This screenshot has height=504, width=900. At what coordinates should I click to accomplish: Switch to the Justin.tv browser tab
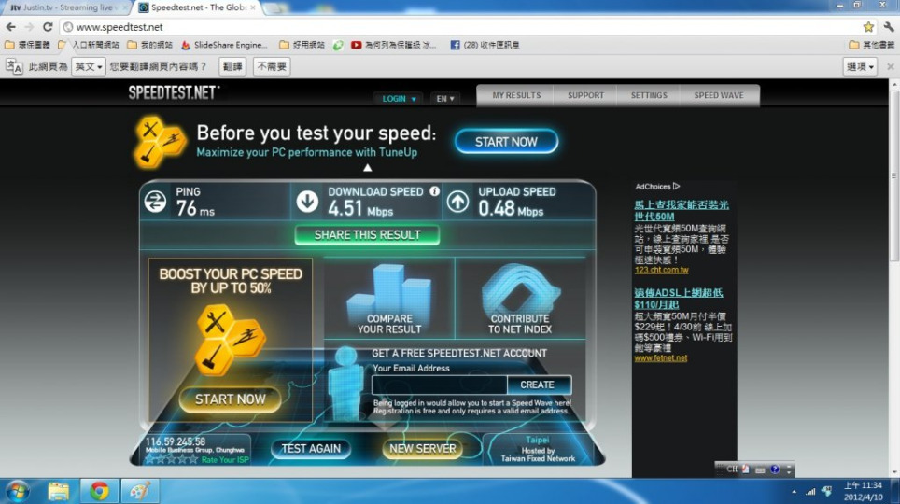point(61,7)
